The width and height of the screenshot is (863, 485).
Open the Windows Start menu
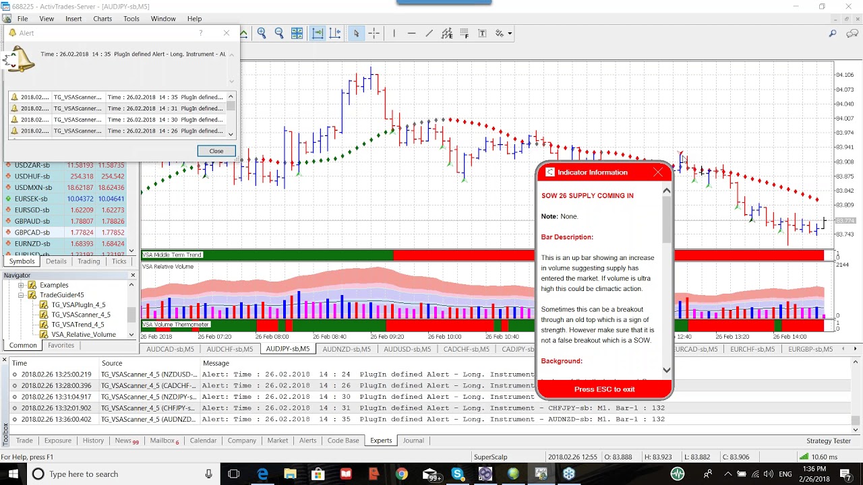tap(13, 474)
